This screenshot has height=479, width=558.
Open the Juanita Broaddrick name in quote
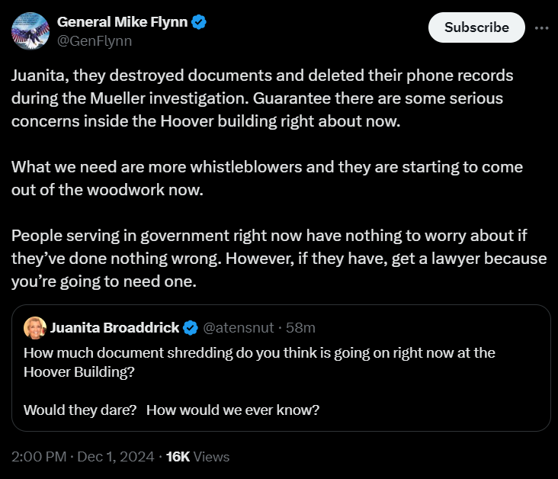(x=114, y=328)
